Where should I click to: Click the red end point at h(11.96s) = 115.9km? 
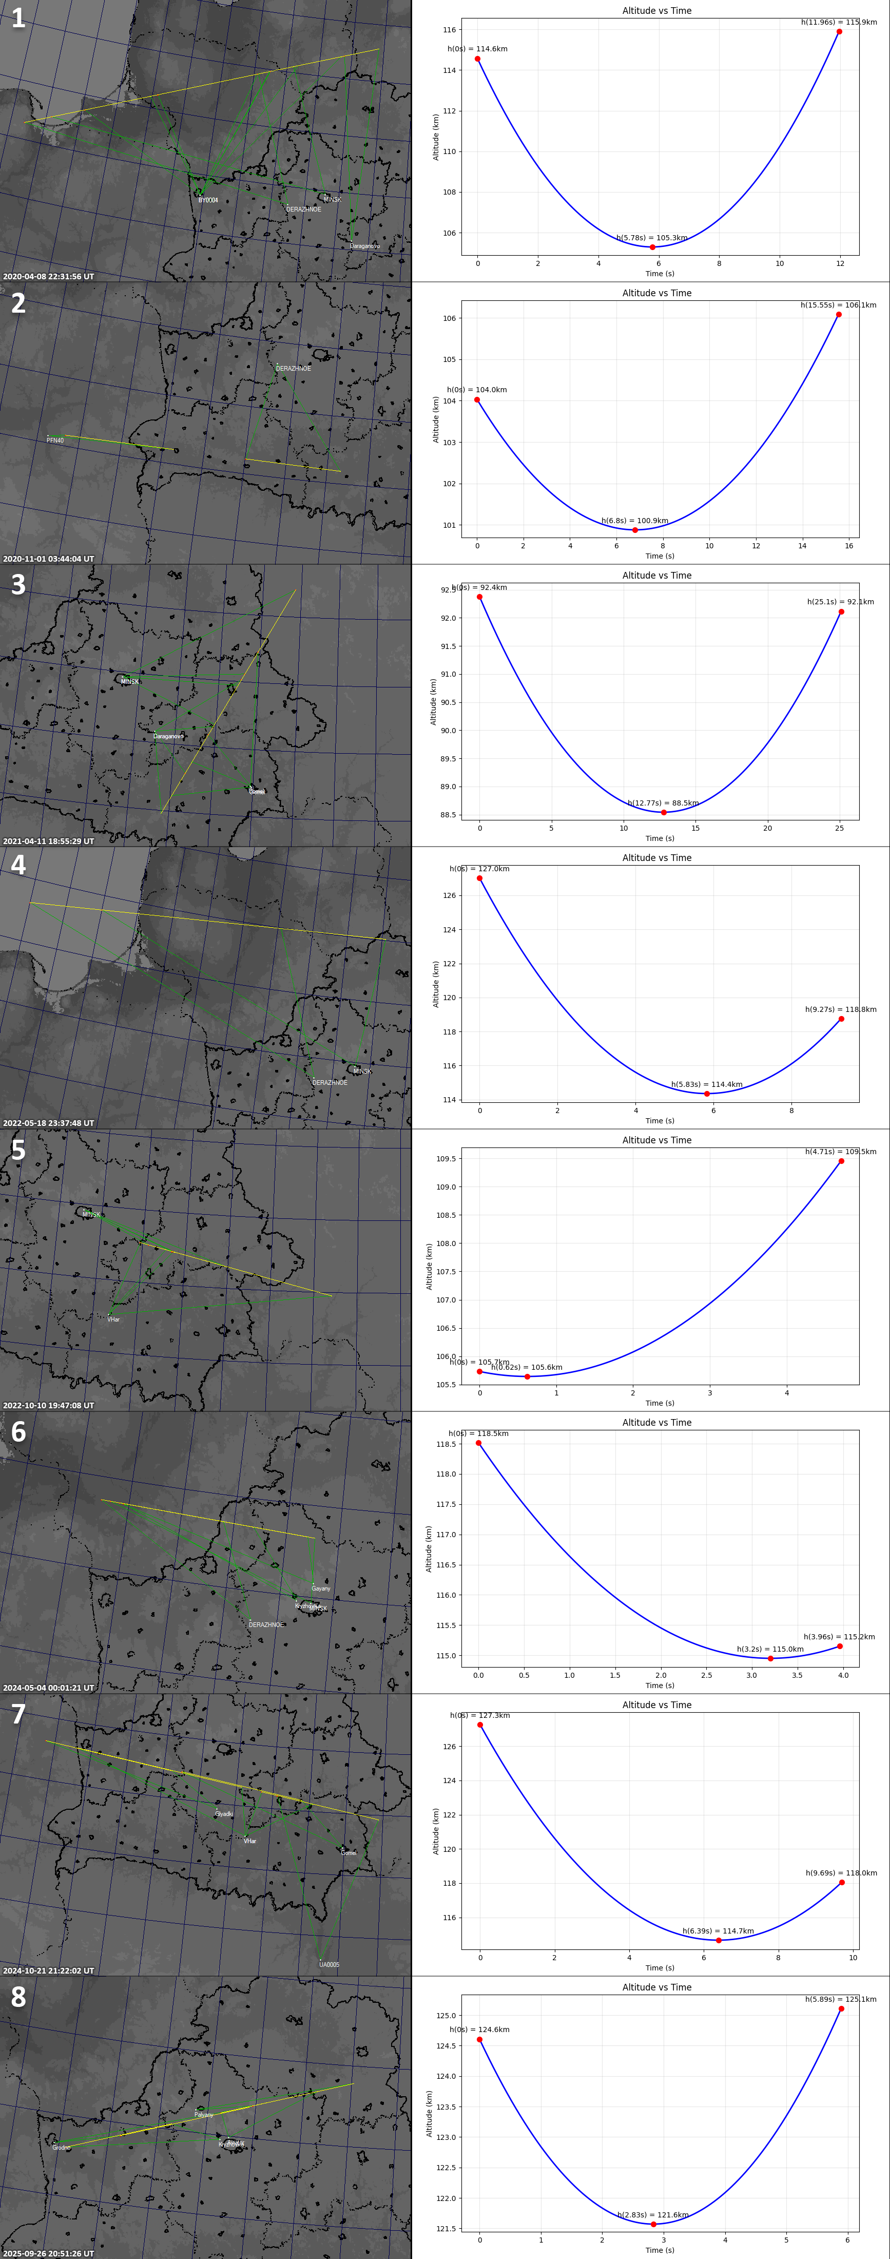pyautogui.click(x=839, y=31)
